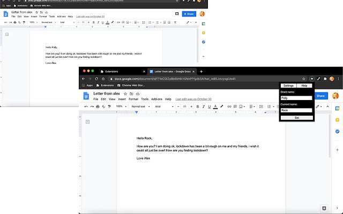
Task: Toggle Bold in the front Docs toolbar
Action: pos(198,106)
